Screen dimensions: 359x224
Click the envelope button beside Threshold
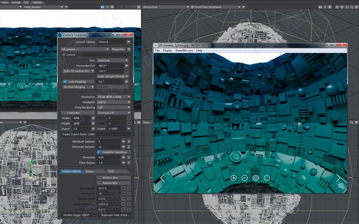[x=129, y=157]
